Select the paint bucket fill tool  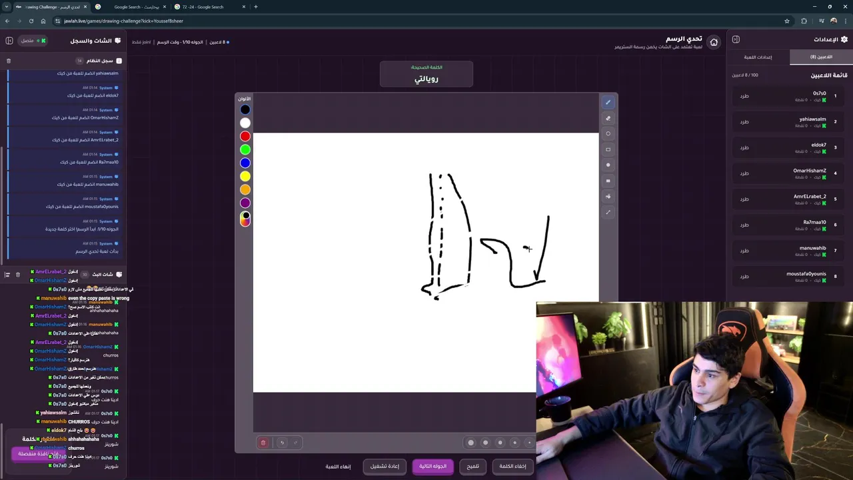tap(608, 196)
